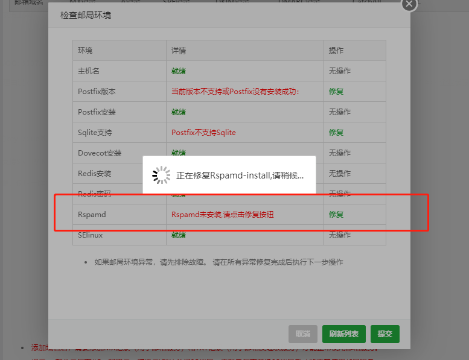This screenshot has width=469, height=360.
Task: Close the mail environment check dialog
Action: [x=409, y=4]
